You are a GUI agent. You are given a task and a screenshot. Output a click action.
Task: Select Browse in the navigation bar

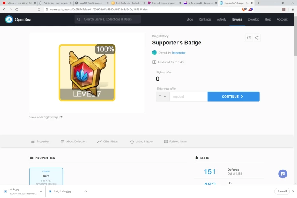click(x=237, y=19)
